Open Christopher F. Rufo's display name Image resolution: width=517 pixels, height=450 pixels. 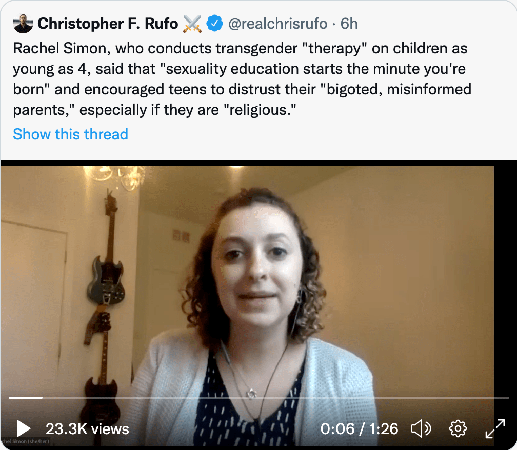[108, 23]
